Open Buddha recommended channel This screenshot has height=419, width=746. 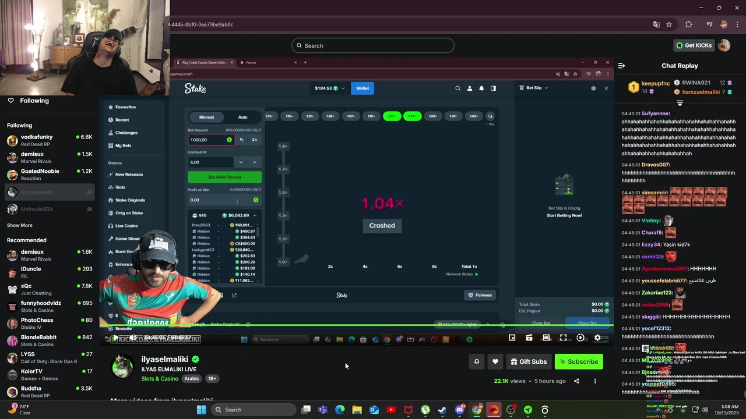click(50, 392)
